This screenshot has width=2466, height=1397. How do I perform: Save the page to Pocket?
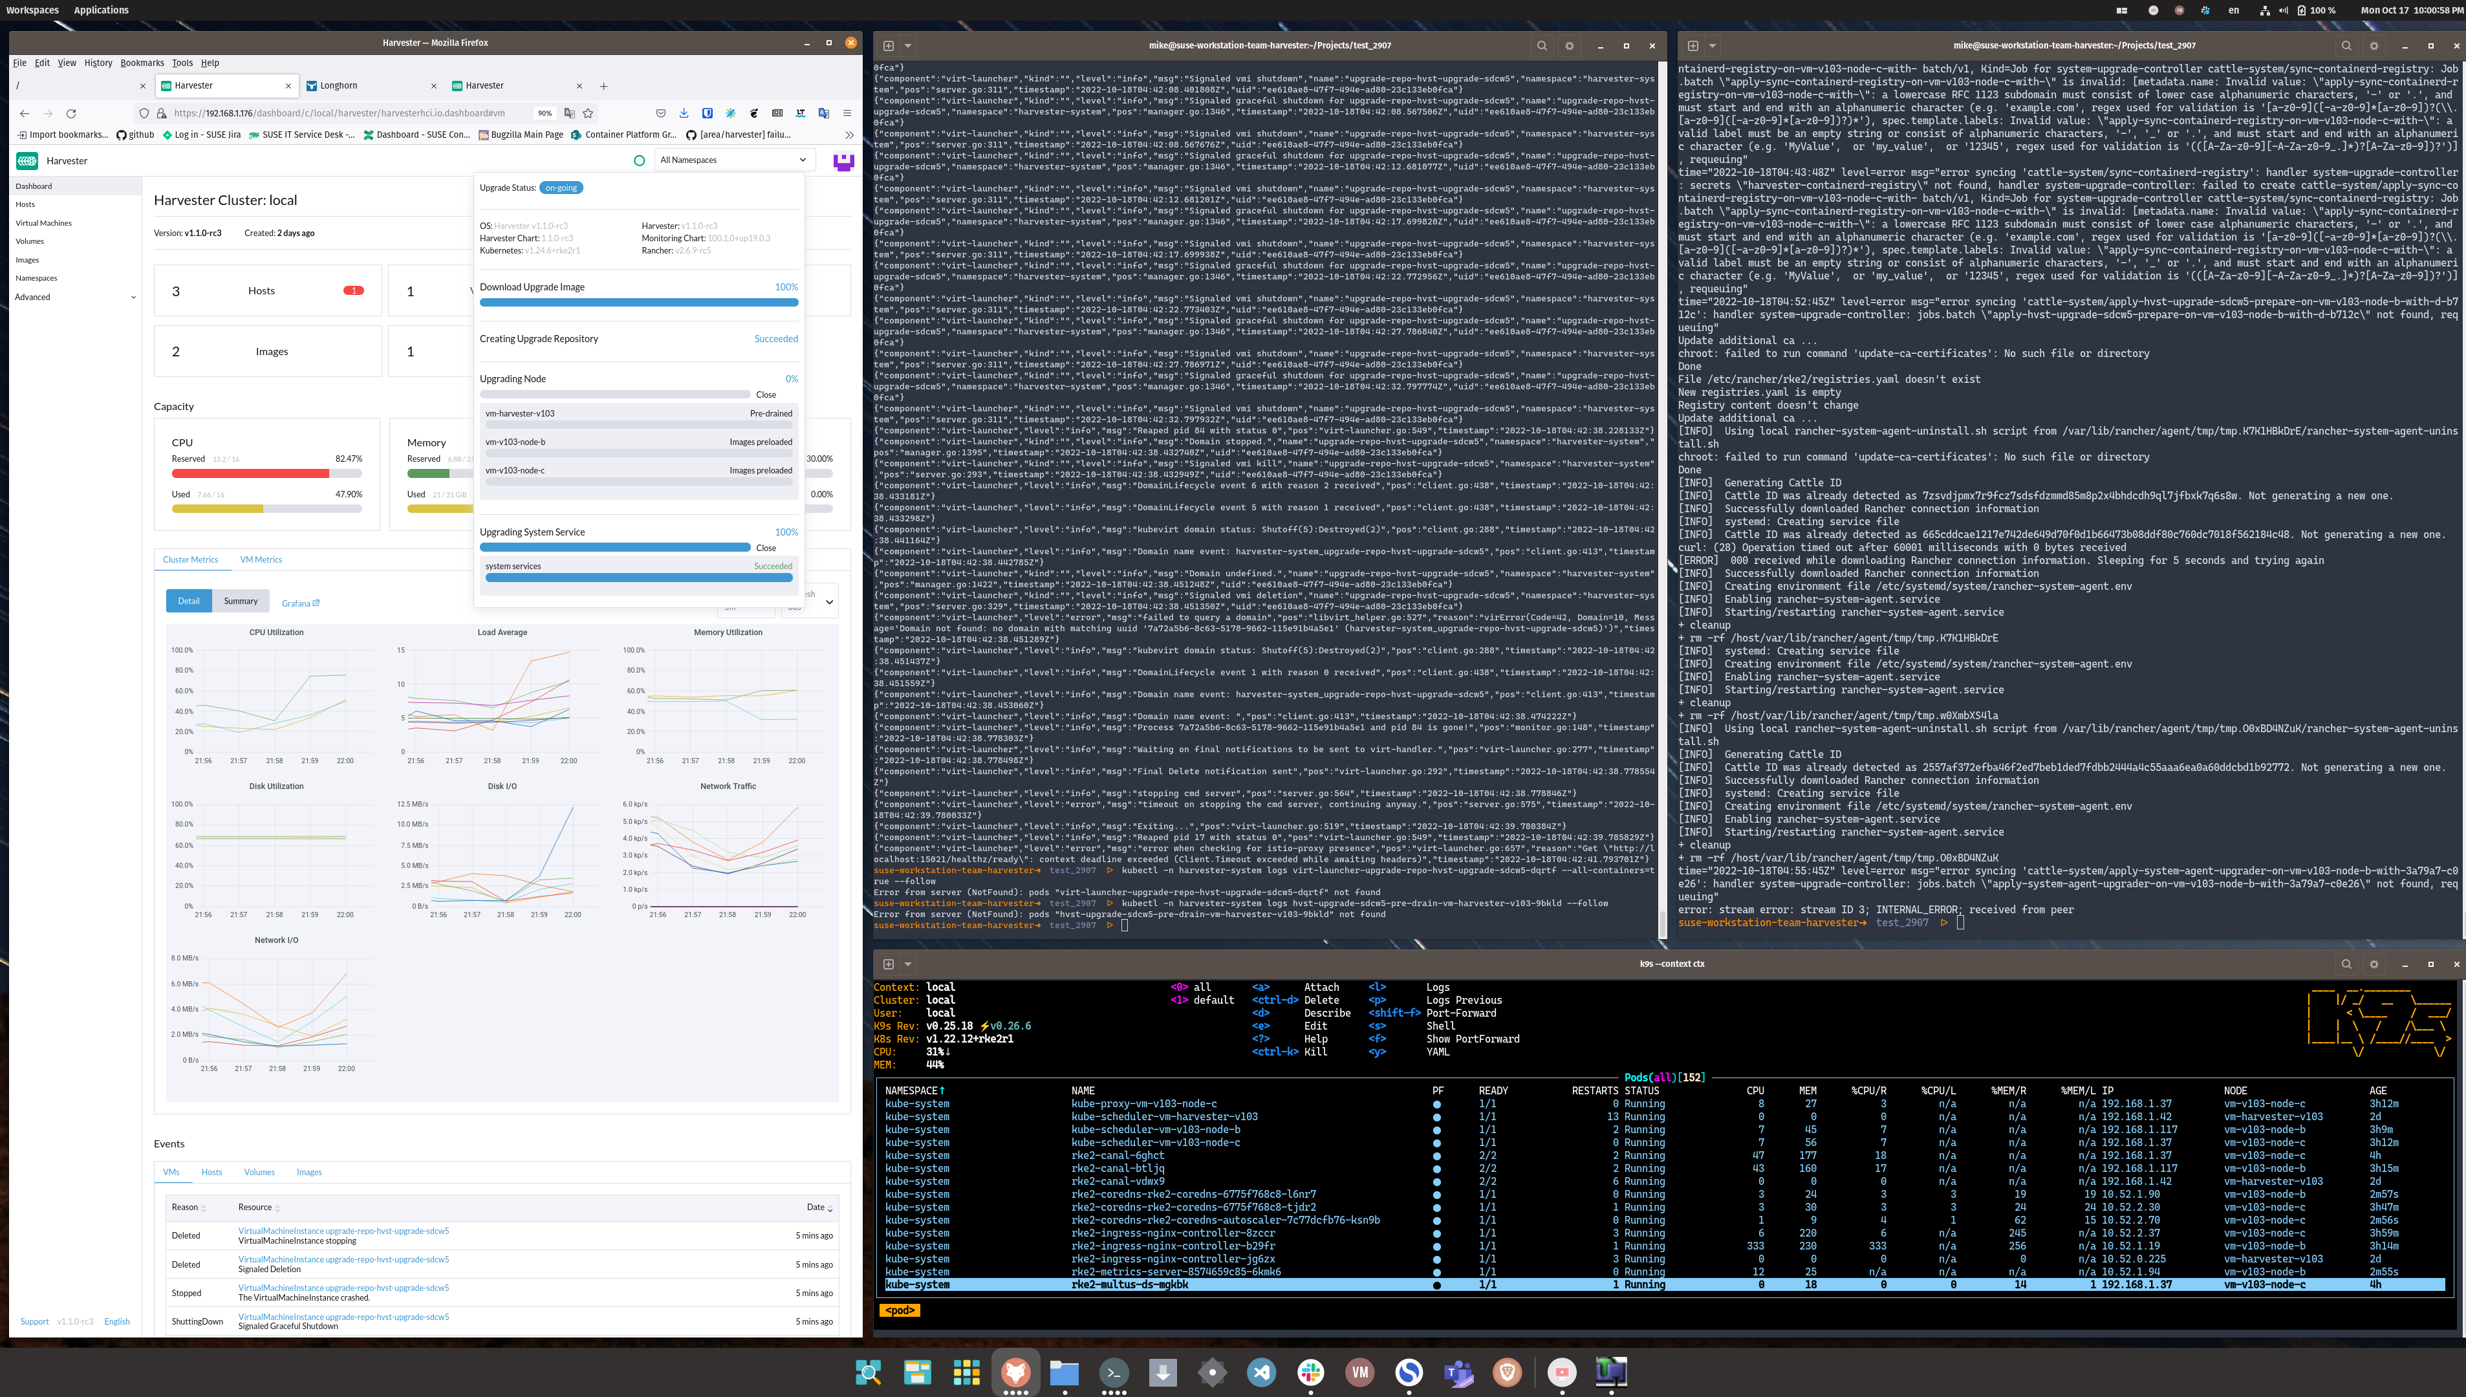(661, 113)
